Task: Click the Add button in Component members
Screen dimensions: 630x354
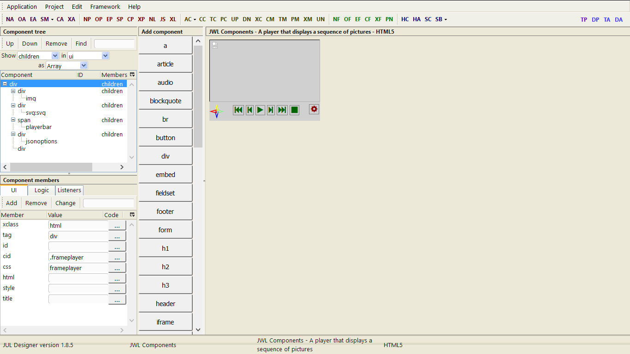Action: (x=11, y=203)
